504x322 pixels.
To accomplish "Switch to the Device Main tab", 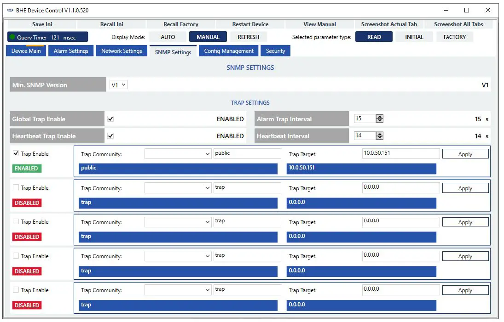I will 26,51.
